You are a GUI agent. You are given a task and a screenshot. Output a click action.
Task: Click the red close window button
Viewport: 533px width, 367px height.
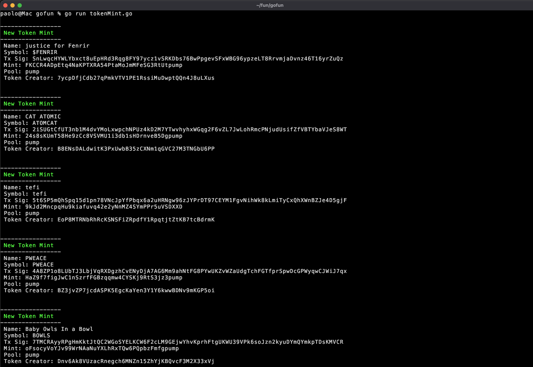pyautogui.click(x=5, y=5)
